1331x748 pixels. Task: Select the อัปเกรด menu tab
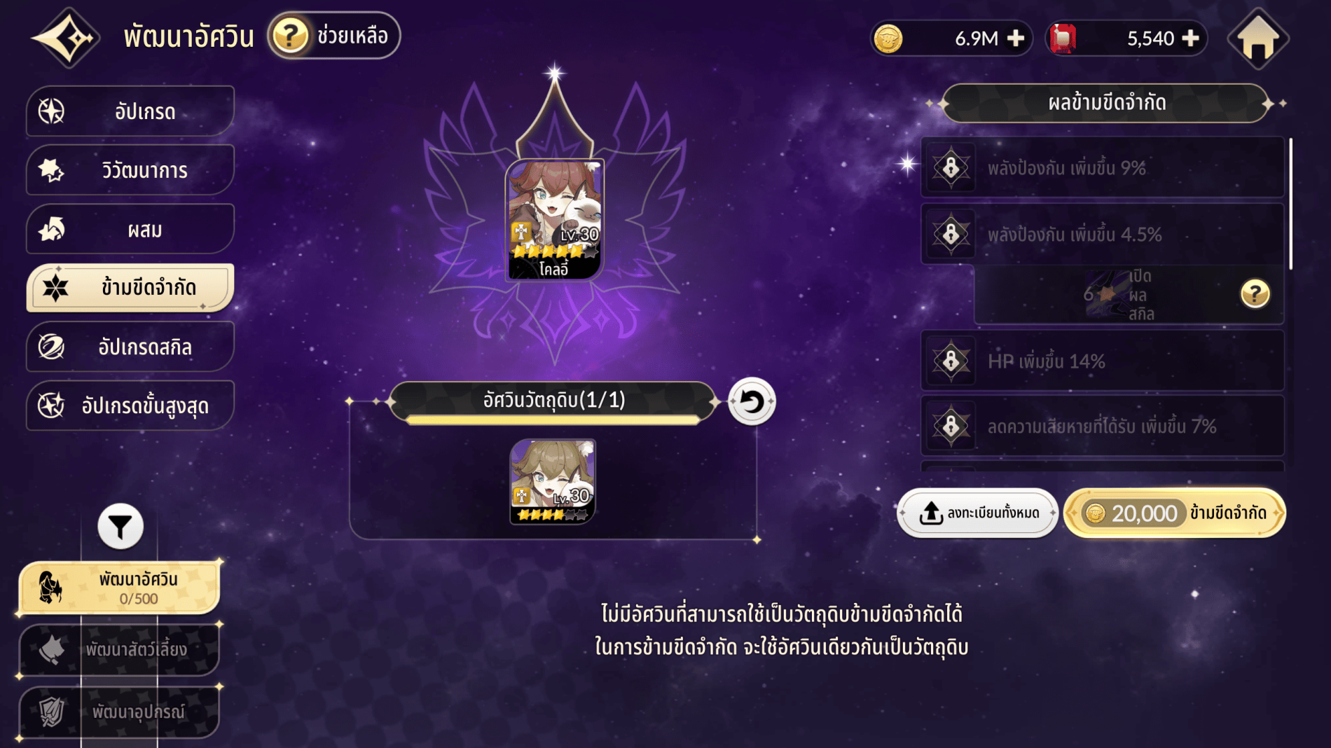[x=130, y=111]
